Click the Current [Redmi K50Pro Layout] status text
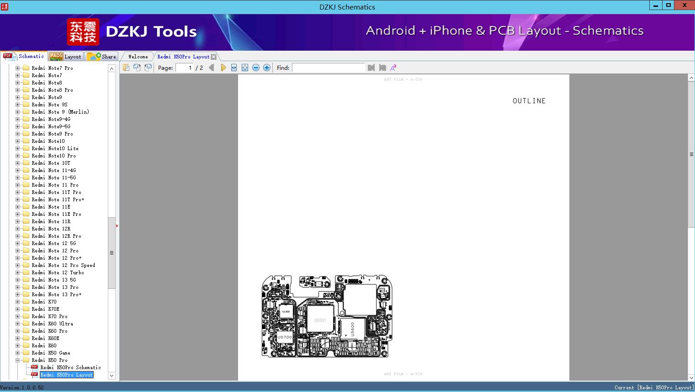This screenshot has width=695, height=392. coord(654,387)
